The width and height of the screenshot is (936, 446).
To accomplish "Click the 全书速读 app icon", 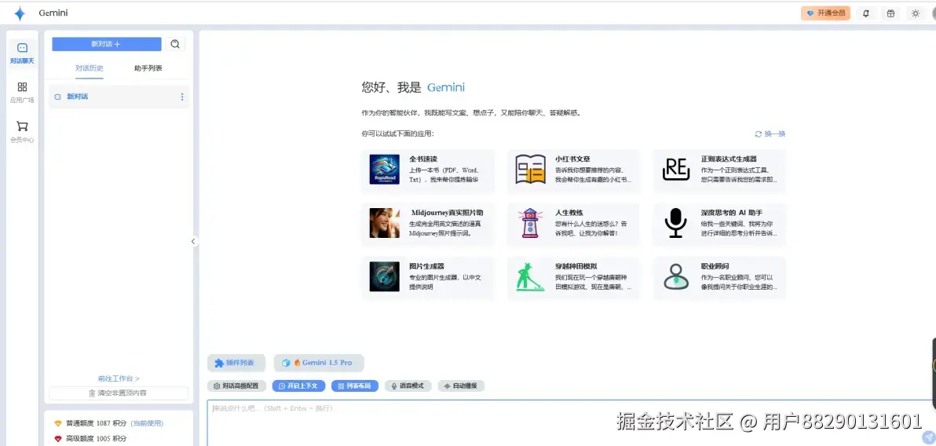I will click(385, 170).
